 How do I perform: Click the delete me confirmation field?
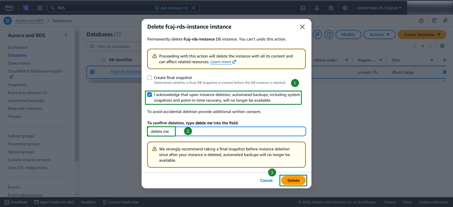coord(226,131)
